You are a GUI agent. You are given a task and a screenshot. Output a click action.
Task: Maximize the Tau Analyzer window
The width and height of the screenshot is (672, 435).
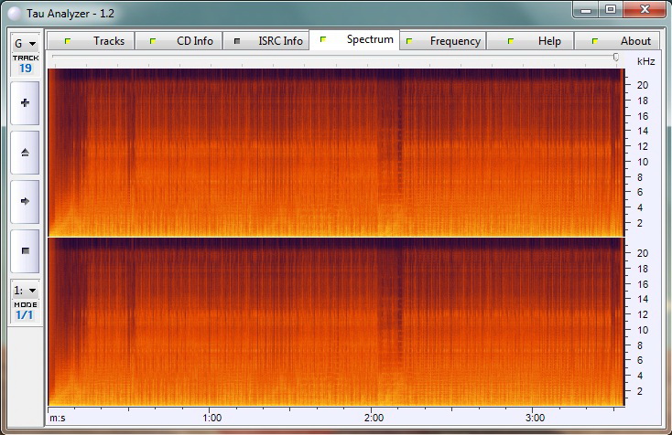tap(611, 10)
